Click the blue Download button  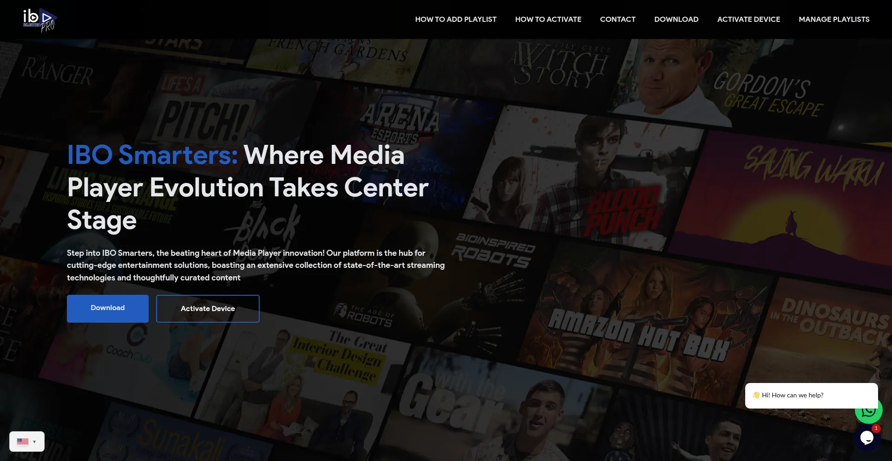click(x=108, y=308)
